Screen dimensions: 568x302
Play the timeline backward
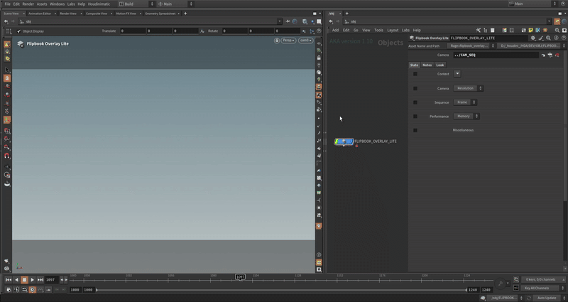(16, 279)
